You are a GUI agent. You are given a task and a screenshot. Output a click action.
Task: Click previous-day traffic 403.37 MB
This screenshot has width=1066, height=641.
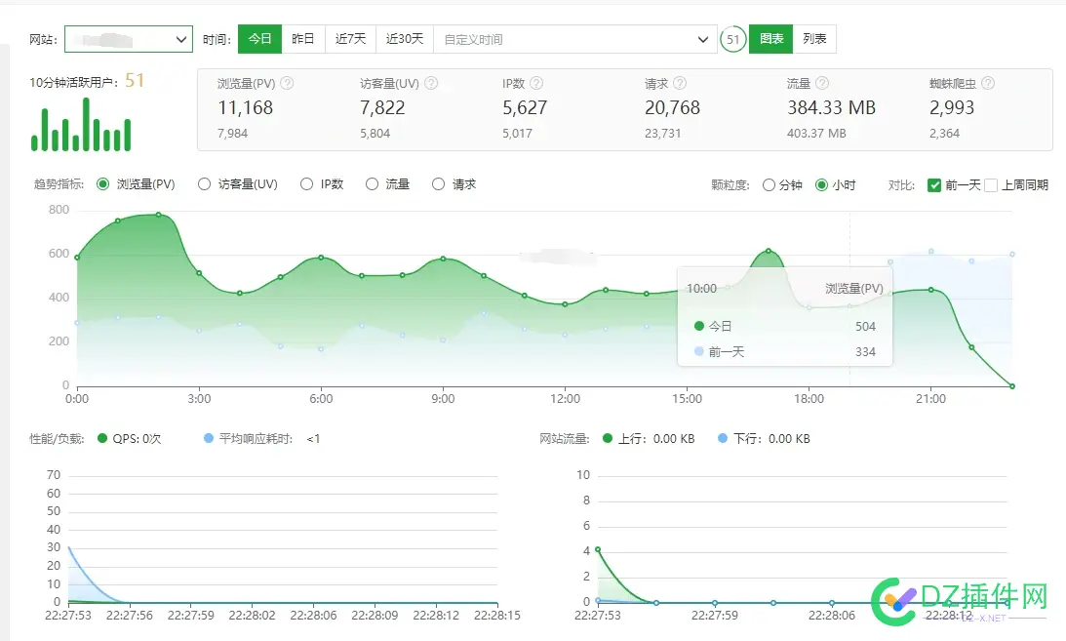pyautogui.click(x=816, y=134)
